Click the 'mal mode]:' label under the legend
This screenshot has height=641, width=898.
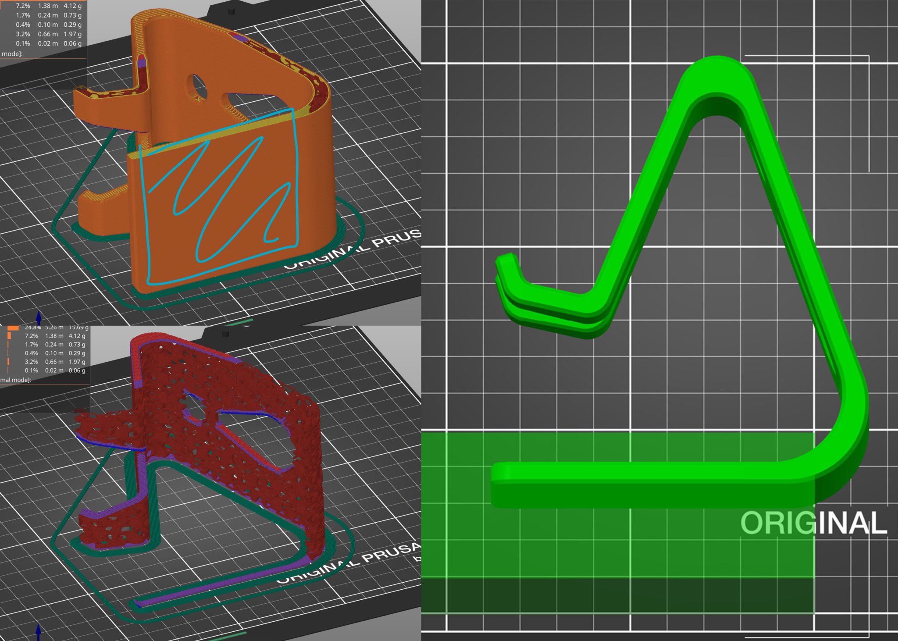click(x=15, y=380)
